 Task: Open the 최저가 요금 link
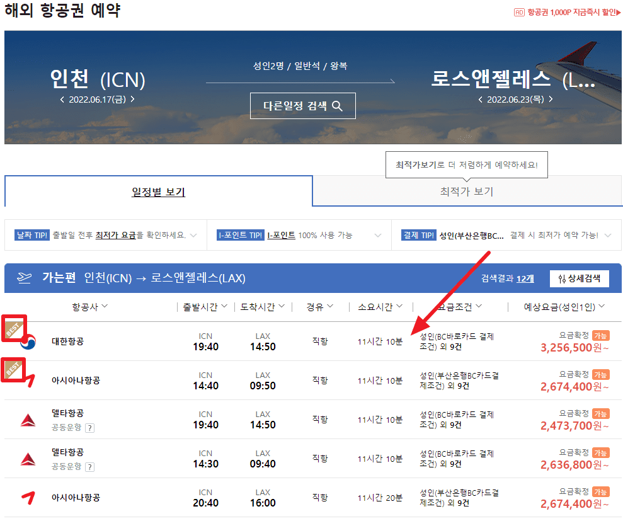[116, 235]
